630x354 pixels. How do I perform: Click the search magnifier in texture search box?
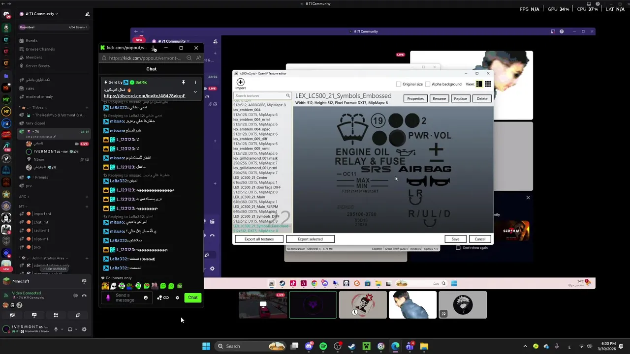pos(288,95)
